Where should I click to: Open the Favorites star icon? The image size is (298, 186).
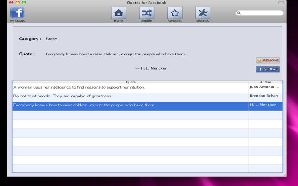point(175,13)
